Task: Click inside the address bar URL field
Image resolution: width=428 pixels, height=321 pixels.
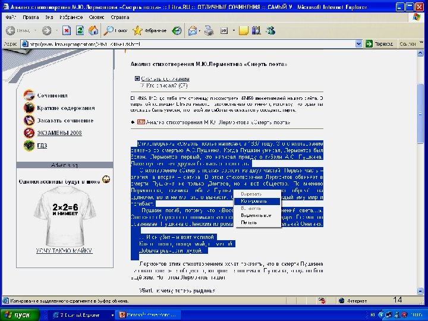Action: (188, 43)
